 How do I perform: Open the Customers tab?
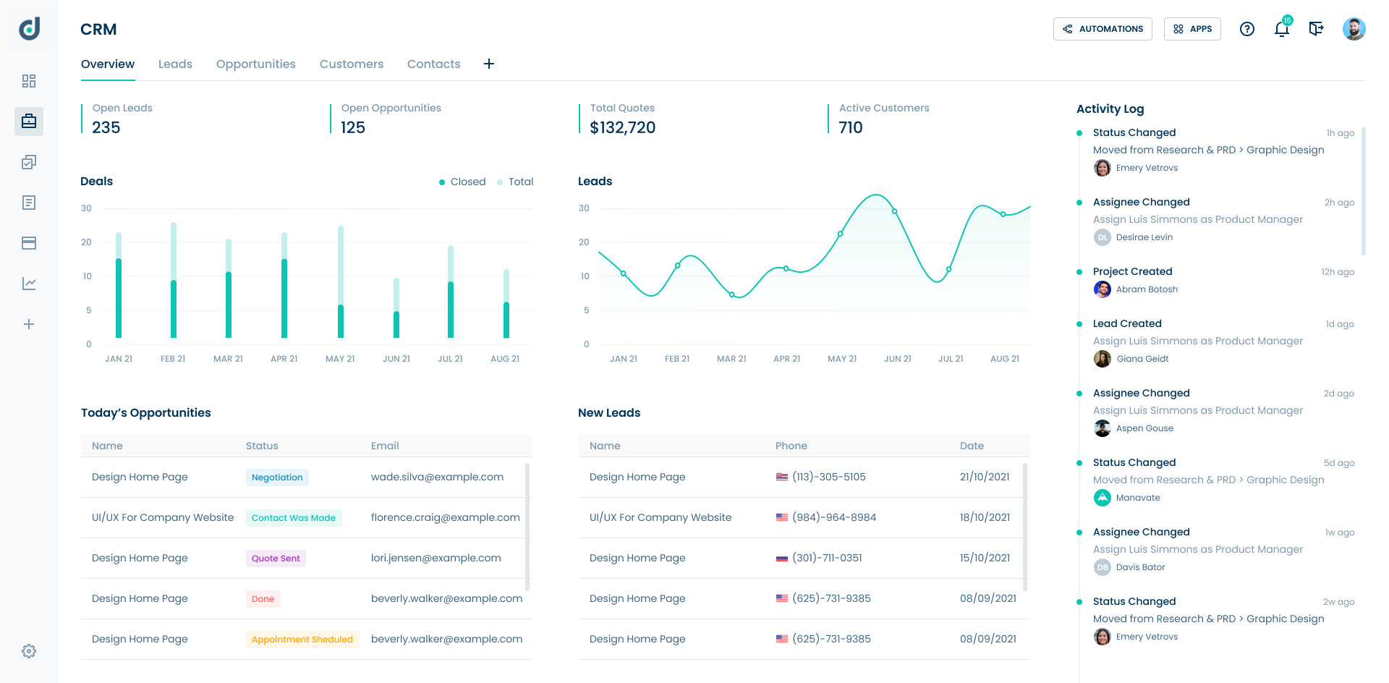[x=352, y=64]
